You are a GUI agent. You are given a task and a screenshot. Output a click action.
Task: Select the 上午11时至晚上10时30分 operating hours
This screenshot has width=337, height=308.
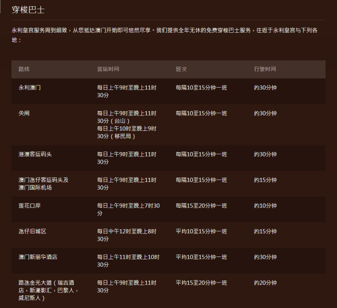coord(128,261)
